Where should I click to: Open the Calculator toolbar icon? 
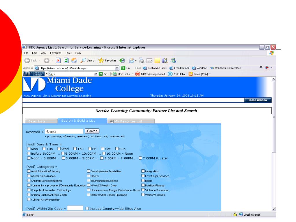coord(170,74)
